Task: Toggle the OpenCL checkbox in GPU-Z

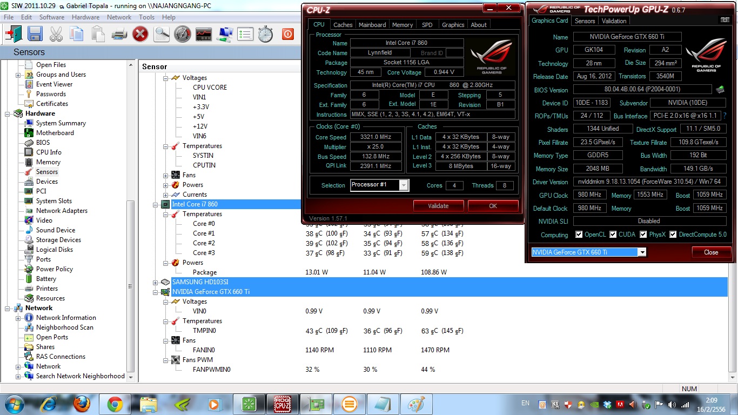Action: 579,235
